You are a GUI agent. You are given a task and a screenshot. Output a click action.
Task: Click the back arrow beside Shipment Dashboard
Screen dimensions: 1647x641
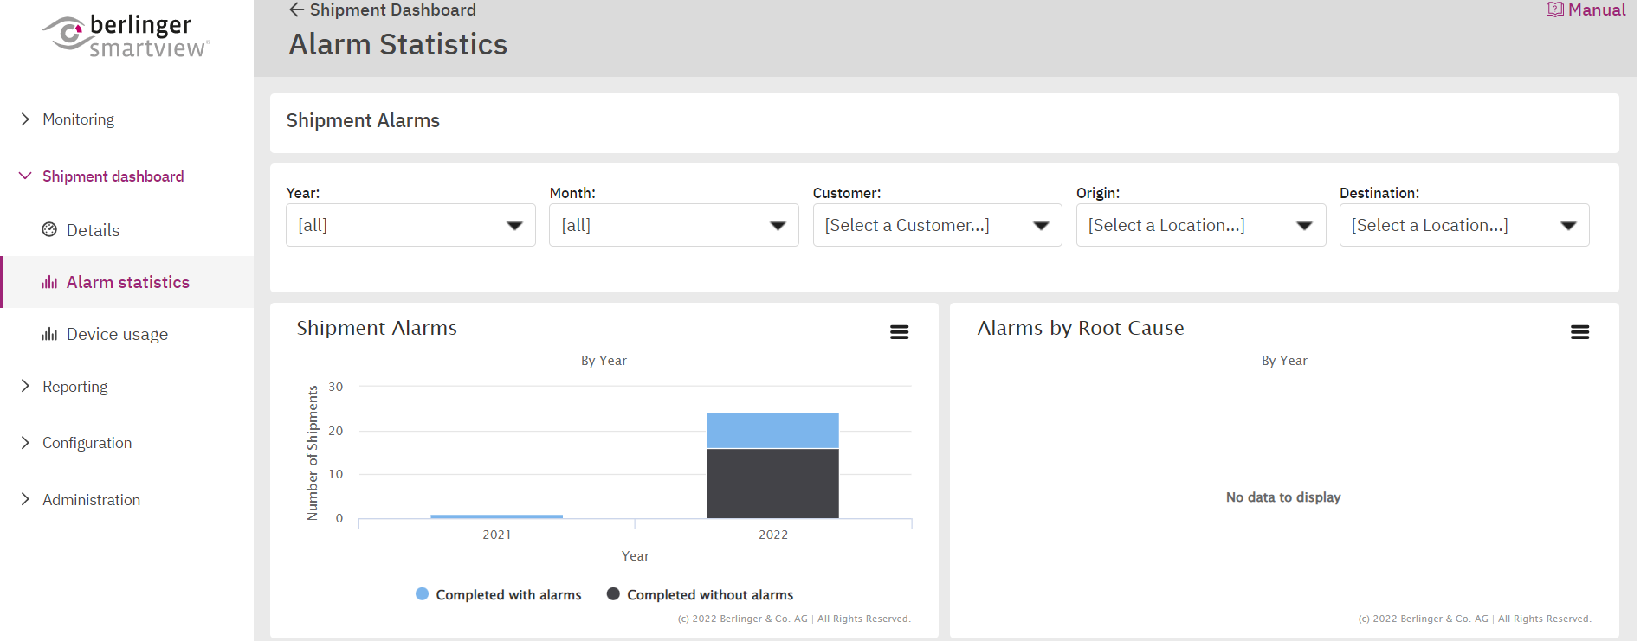296,10
